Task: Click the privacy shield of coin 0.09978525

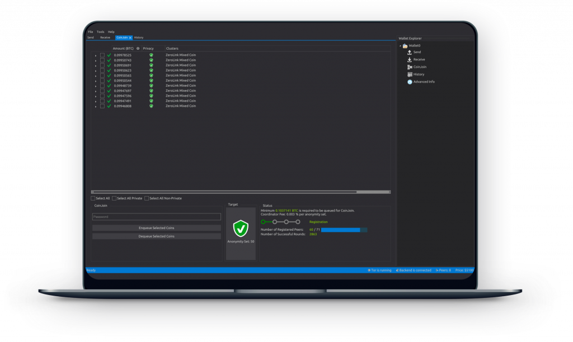Action: (151, 55)
